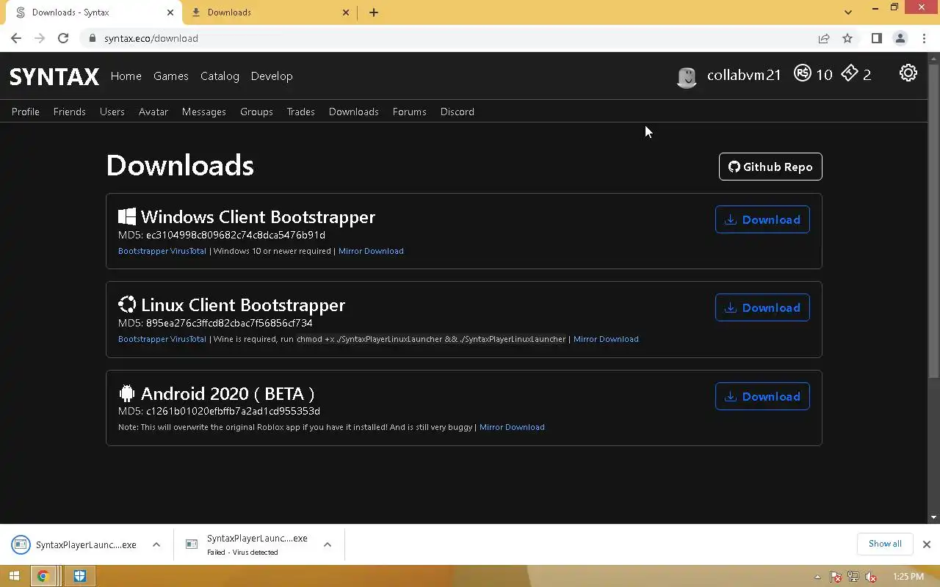Viewport: 940px width, 587px height.
Task: Download the Windows Client Bootstrapper
Action: [762, 219]
